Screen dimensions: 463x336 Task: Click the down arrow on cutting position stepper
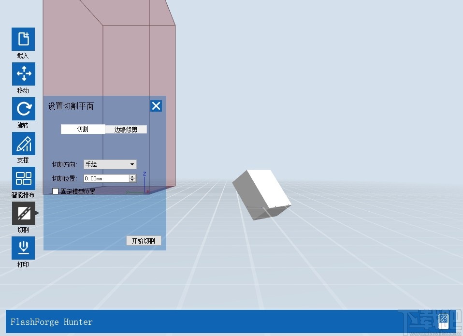(132, 180)
